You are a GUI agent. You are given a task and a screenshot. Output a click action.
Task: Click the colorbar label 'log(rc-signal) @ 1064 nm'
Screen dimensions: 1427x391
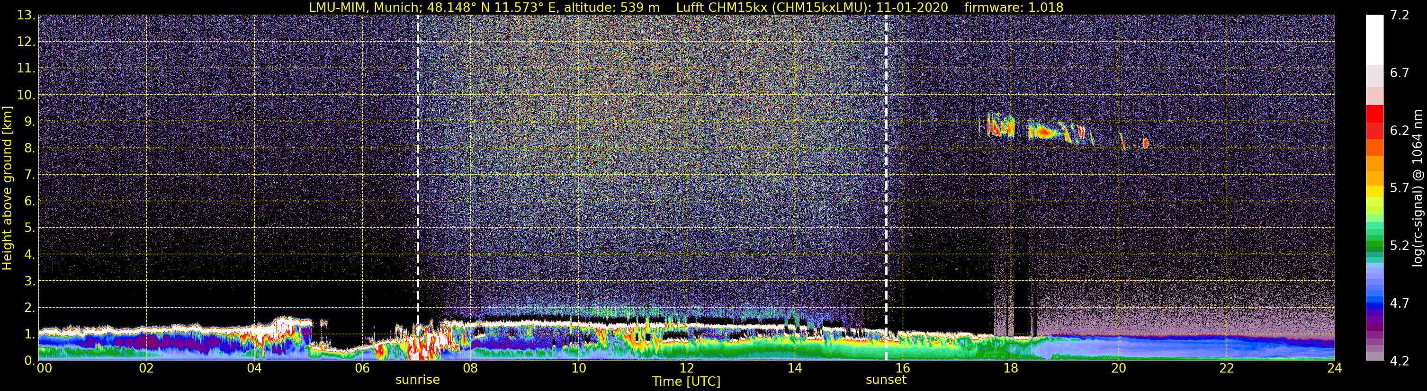point(1417,188)
